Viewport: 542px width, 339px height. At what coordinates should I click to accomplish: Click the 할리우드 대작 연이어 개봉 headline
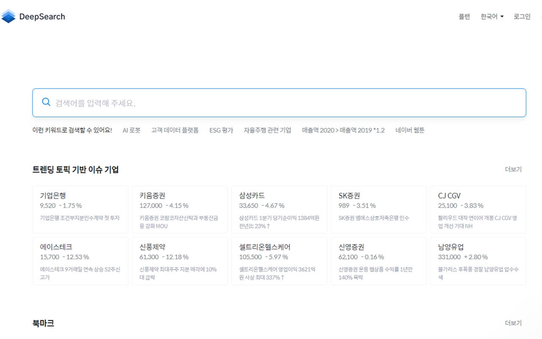point(478,222)
